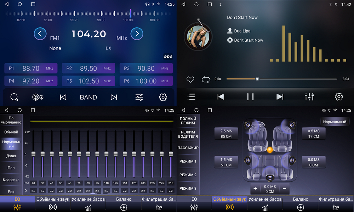Increase rear delay with the plus stepper

(x=255, y=189)
